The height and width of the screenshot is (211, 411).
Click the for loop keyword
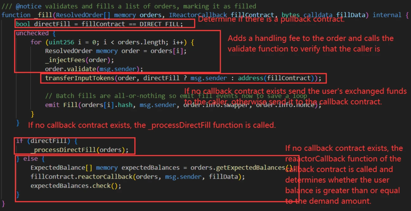tap(36, 42)
